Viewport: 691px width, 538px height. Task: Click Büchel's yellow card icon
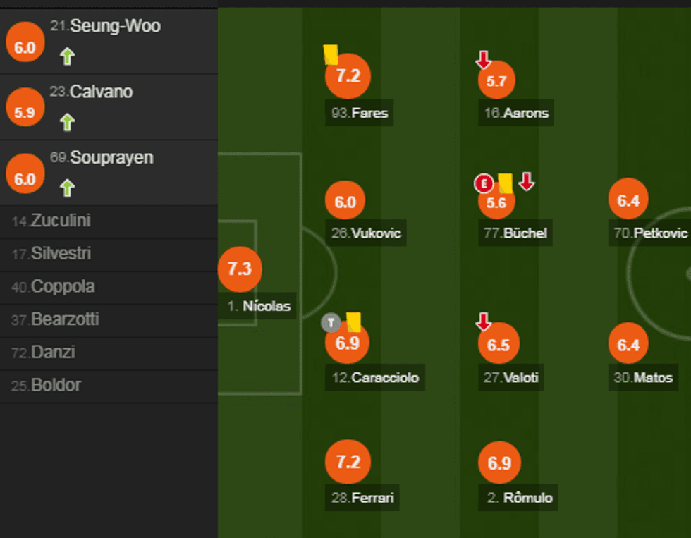click(x=505, y=183)
